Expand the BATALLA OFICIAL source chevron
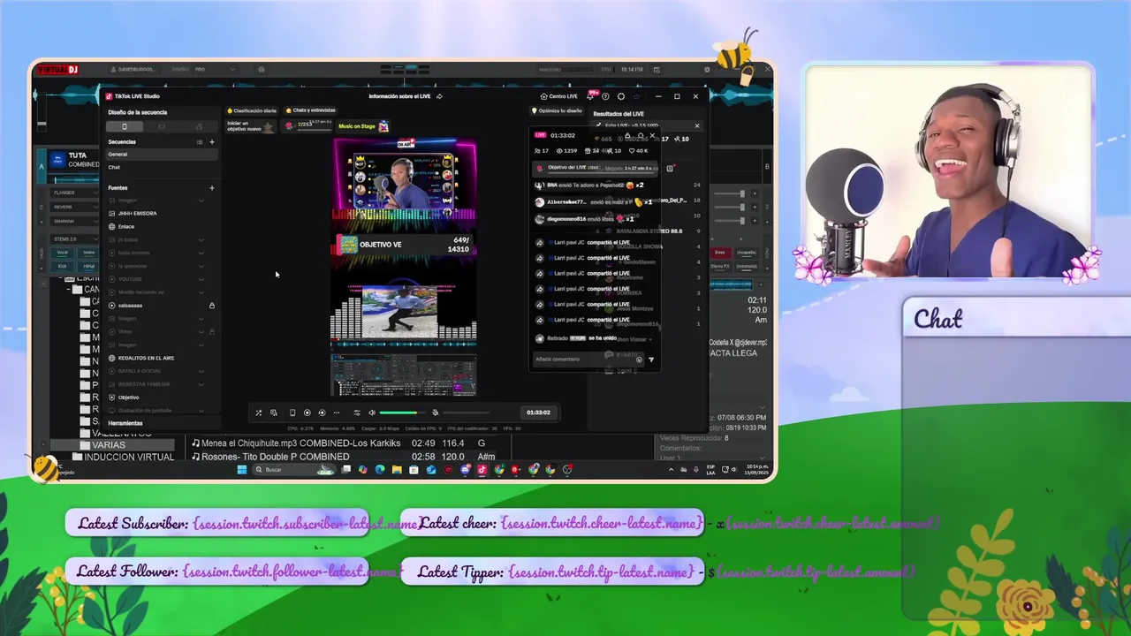Image resolution: width=1131 pixels, height=636 pixels. (x=201, y=371)
